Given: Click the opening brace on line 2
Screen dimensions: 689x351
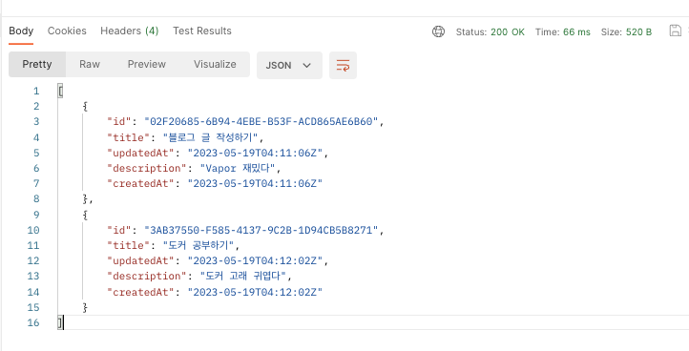Looking at the screenshot, I should pyautogui.click(x=85, y=106).
